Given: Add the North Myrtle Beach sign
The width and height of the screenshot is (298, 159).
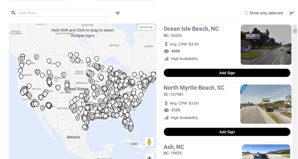Looking at the screenshot, I should (227, 132).
